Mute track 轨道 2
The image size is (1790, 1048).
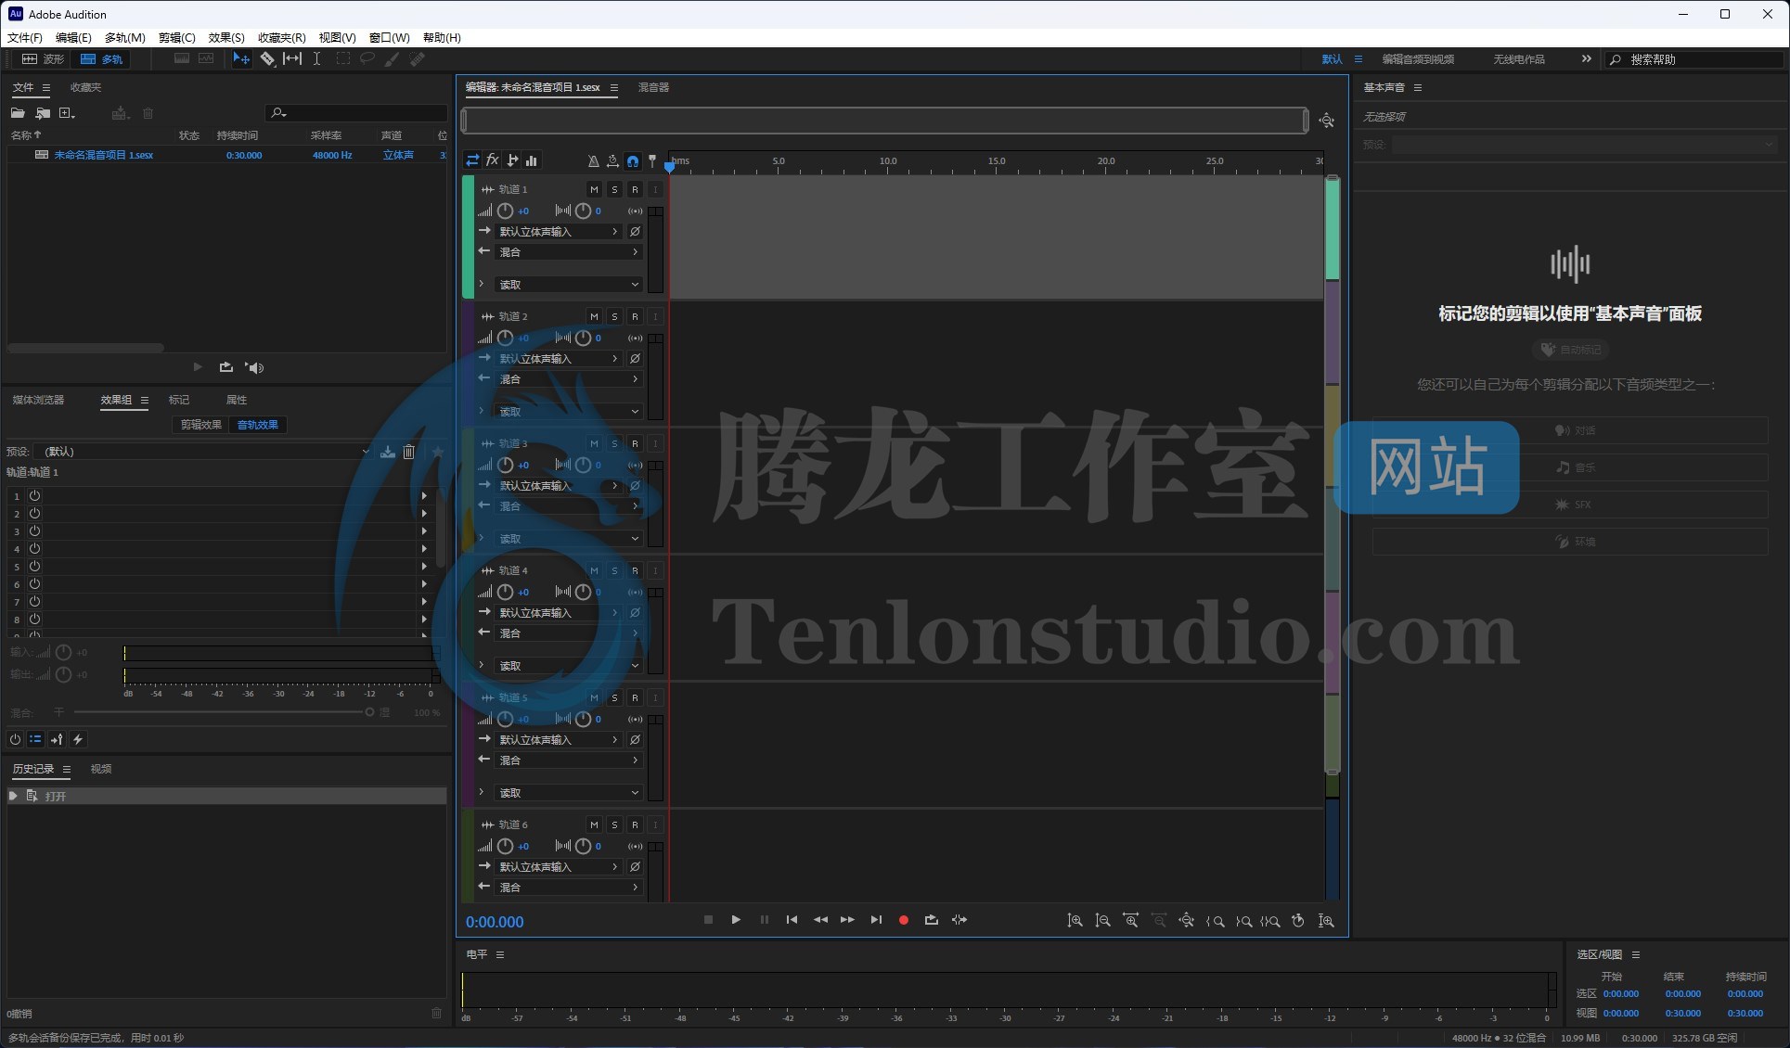[x=594, y=316]
